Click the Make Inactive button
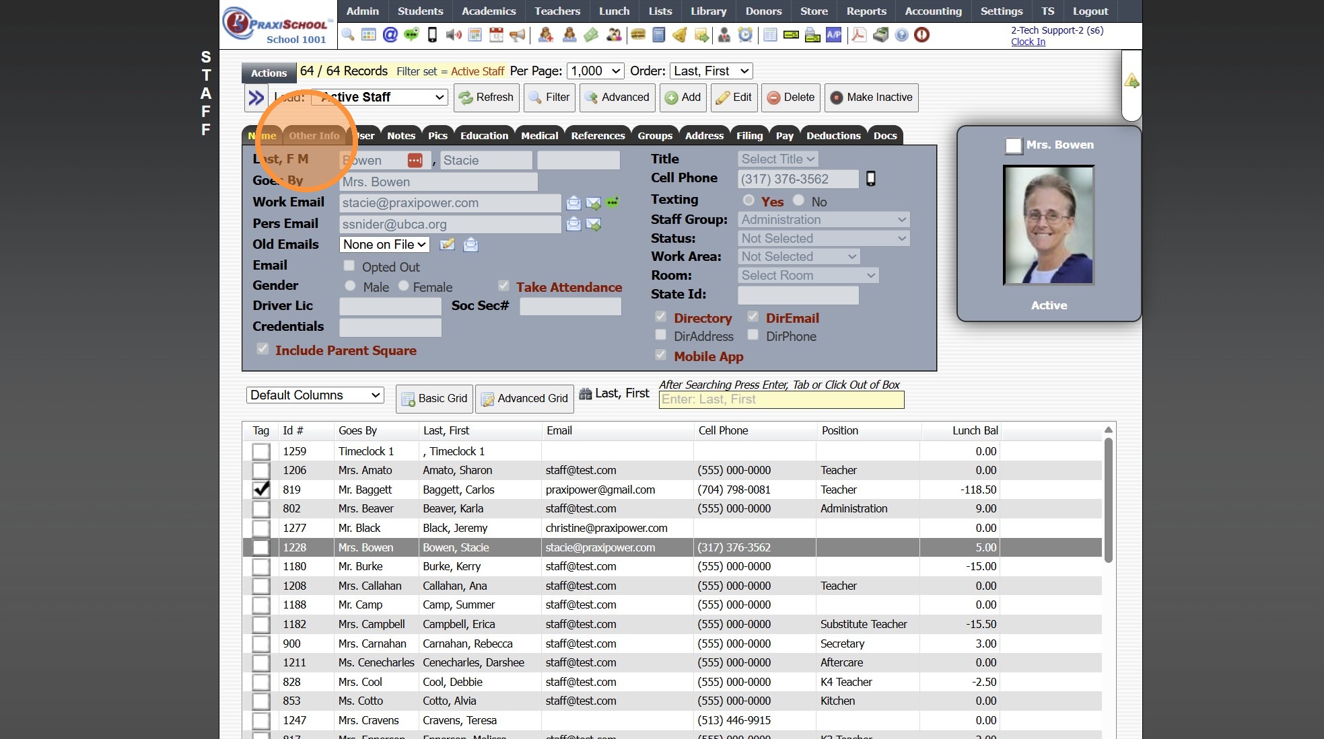Viewport: 1324px width, 739px height. coord(871,98)
